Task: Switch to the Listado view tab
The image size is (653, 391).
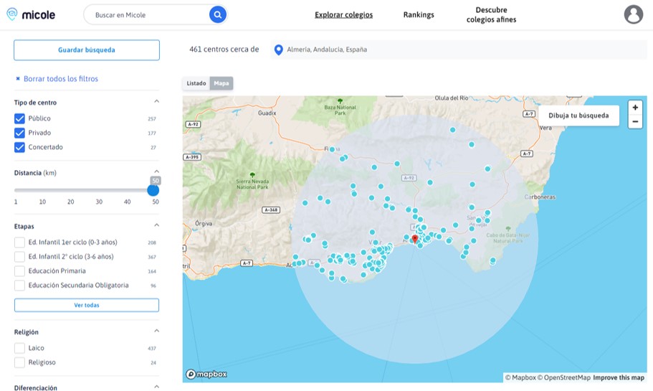Action: point(196,83)
